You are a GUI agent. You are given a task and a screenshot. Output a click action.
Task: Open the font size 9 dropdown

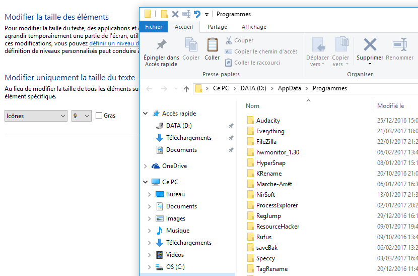[x=81, y=116]
